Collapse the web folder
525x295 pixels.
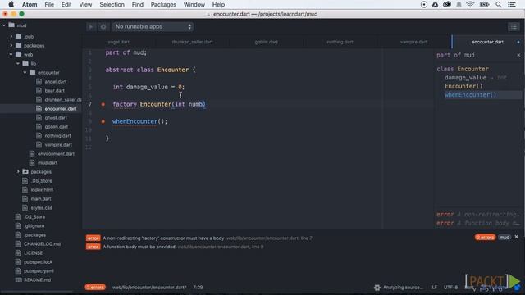point(11,54)
